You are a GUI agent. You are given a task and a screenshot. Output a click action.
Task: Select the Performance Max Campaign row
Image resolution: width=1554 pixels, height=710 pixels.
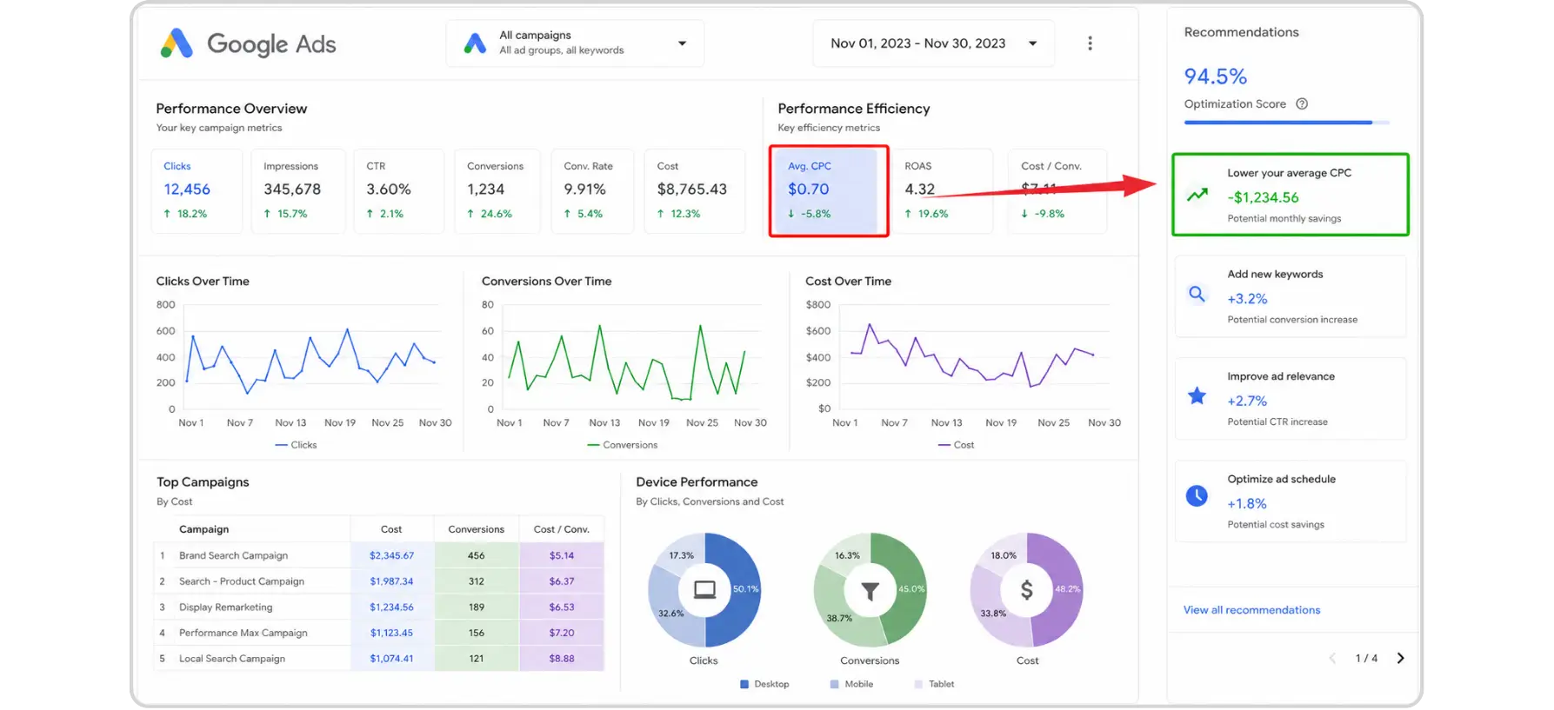378,633
